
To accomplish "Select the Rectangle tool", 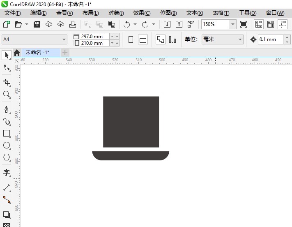I will click(7, 134).
